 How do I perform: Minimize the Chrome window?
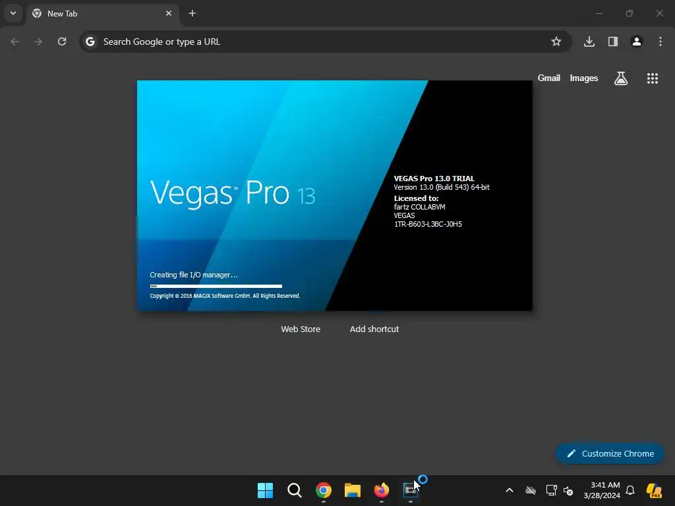click(599, 13)
